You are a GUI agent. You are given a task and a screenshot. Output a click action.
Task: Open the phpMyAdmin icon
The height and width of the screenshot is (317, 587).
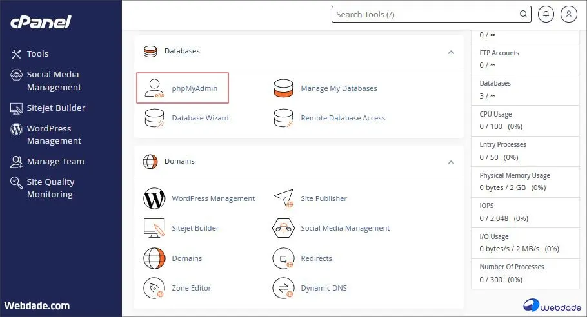[155, 88]
